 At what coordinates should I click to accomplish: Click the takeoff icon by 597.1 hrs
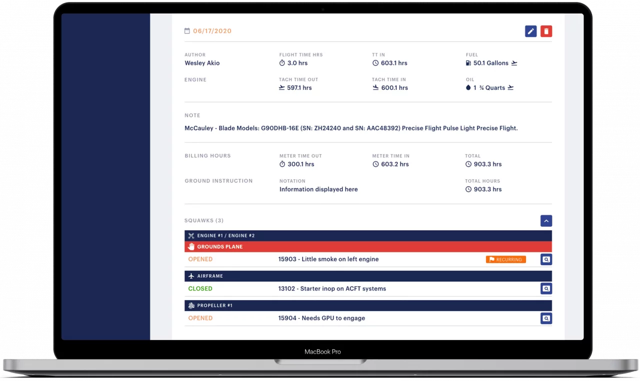[282, 87]
